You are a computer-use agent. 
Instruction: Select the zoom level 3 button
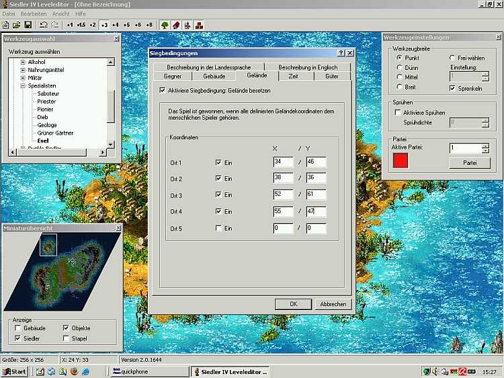point(104,25)
